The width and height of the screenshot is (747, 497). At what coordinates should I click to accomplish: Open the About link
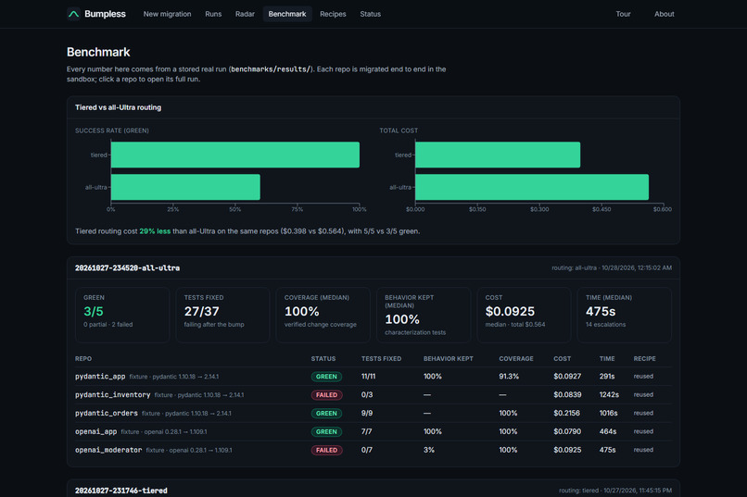665,14
